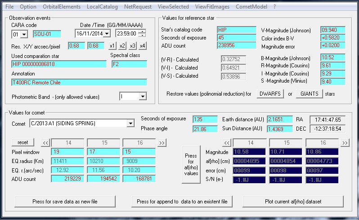Click the Pixel window 17 field
This screenshot has height=220, width=359.
coord(103,151)
